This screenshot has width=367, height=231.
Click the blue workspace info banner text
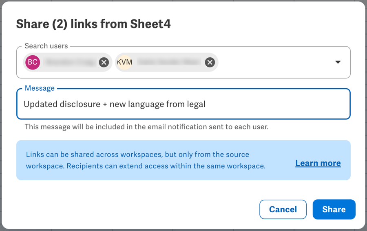146,160
